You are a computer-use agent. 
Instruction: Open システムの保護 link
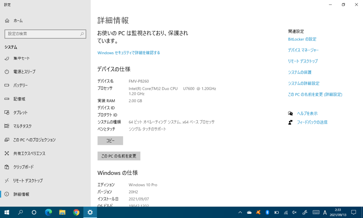coord(300,72)
